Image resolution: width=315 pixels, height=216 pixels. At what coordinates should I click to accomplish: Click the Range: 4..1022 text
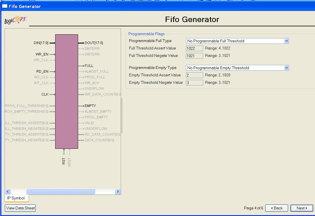point(217,48)
